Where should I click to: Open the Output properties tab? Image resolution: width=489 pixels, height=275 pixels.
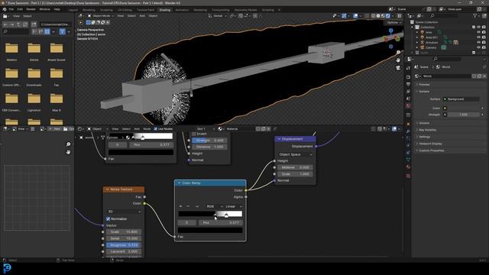[x=409, y=84]
